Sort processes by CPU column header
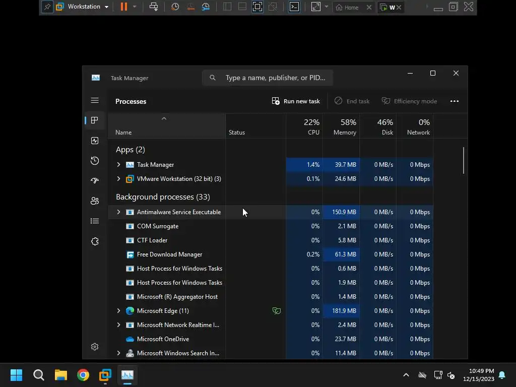 click(x=304, y=126)
